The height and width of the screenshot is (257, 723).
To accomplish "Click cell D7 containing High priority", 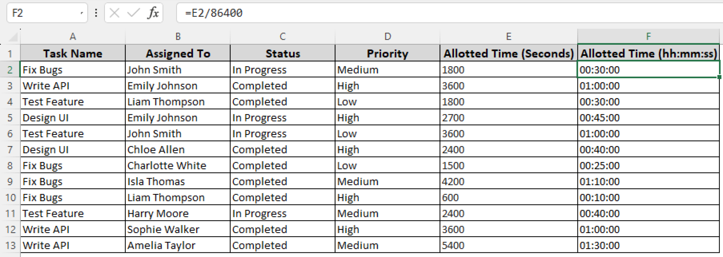I will (x=387, y=149).
